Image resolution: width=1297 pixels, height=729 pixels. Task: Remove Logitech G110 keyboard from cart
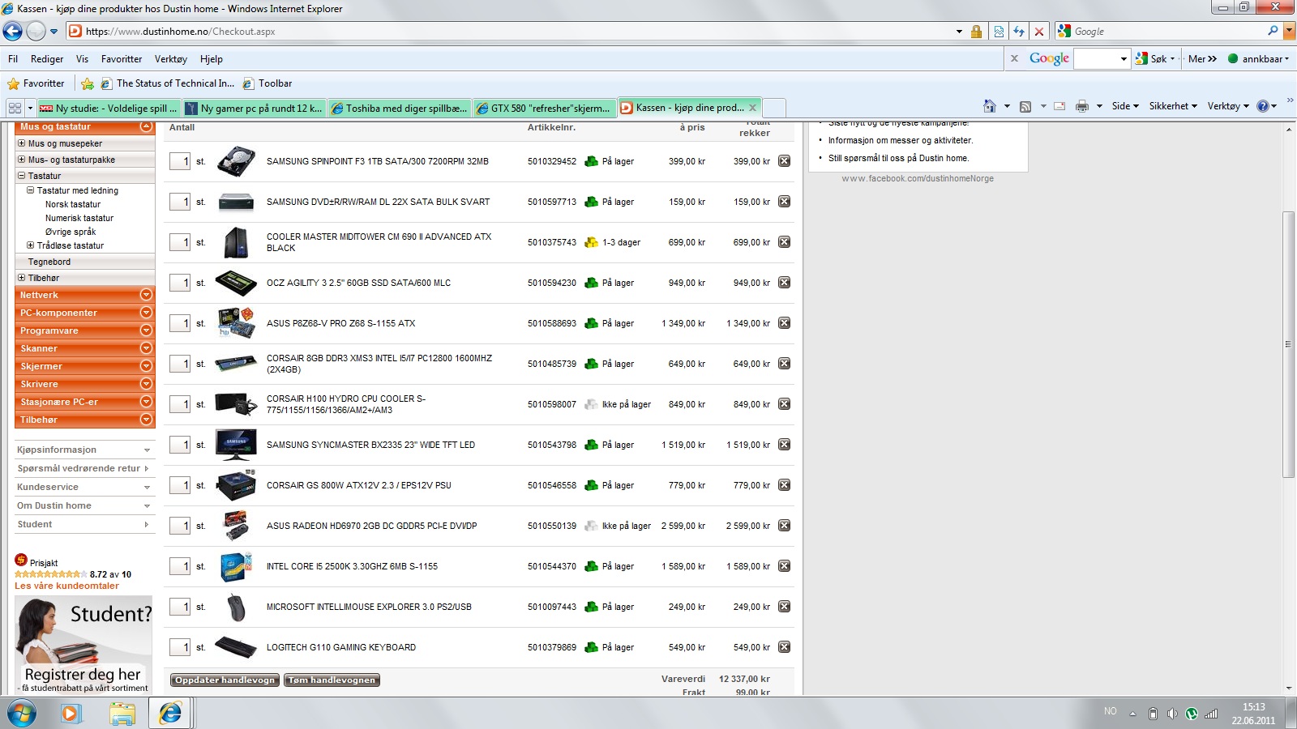(x=784, y=647)
